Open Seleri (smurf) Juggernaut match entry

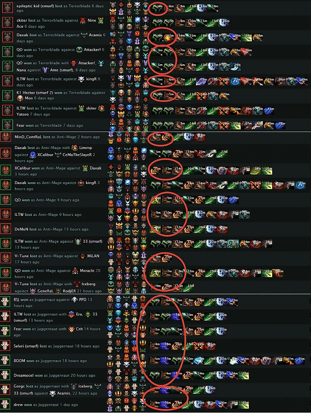click(x=56, y=346)
